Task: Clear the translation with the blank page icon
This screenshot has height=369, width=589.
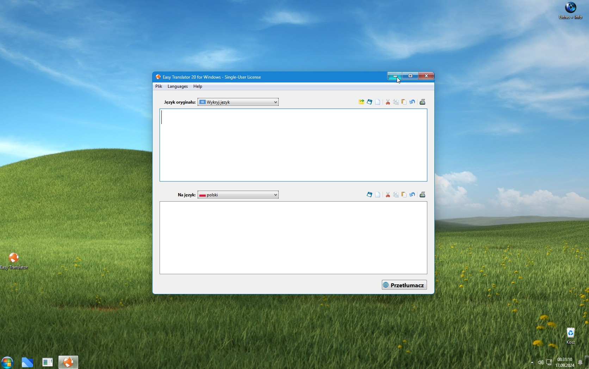Action: [378, 195]
